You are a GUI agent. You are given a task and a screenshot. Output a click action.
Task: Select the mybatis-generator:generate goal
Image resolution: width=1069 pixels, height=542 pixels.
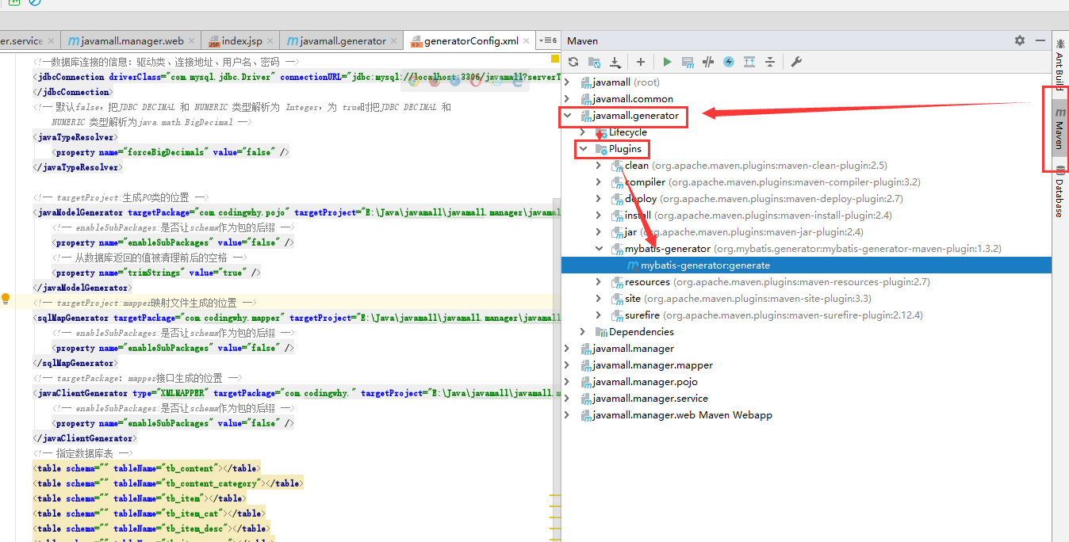705,265
